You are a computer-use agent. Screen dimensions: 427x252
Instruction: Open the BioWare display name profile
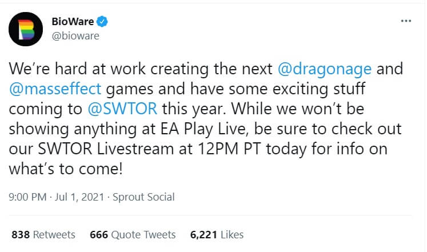(76, 22)
